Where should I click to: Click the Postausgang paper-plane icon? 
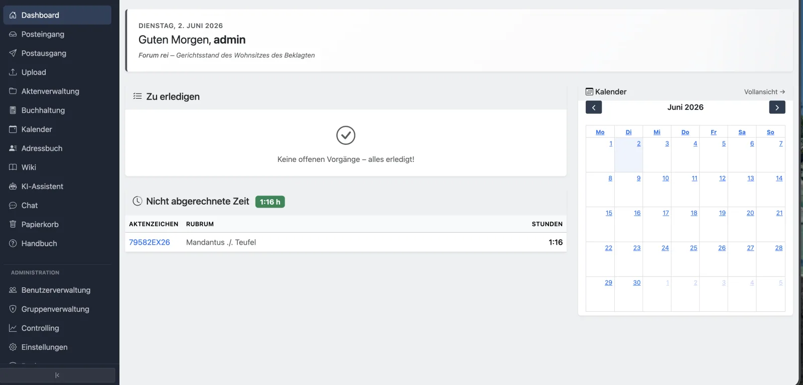13,53
